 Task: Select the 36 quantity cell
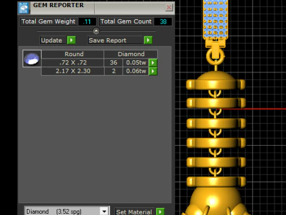pos(113,63)
